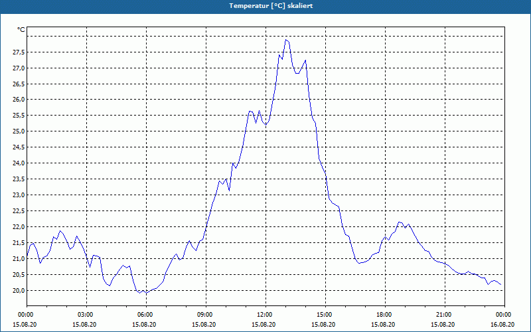Choose the 22,0 temperature label
The width and height of the screenshot is (531, 332).
click(19, 227)
